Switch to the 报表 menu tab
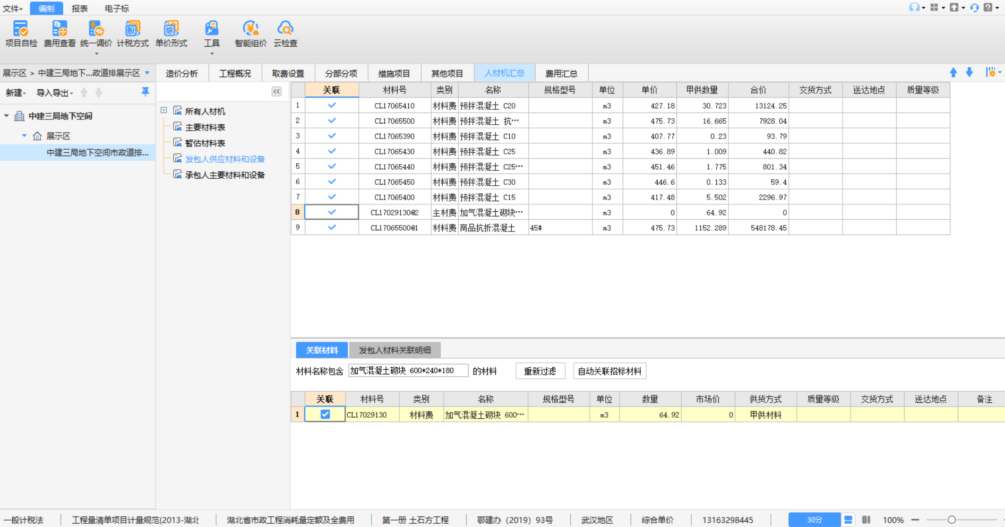Image resolution: width=1005 pixels, height=527 pixels. (80, 8)
